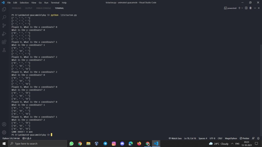Open the File menu
The height and width of the screenshot is (147, 262).
(x=9, y=3)
